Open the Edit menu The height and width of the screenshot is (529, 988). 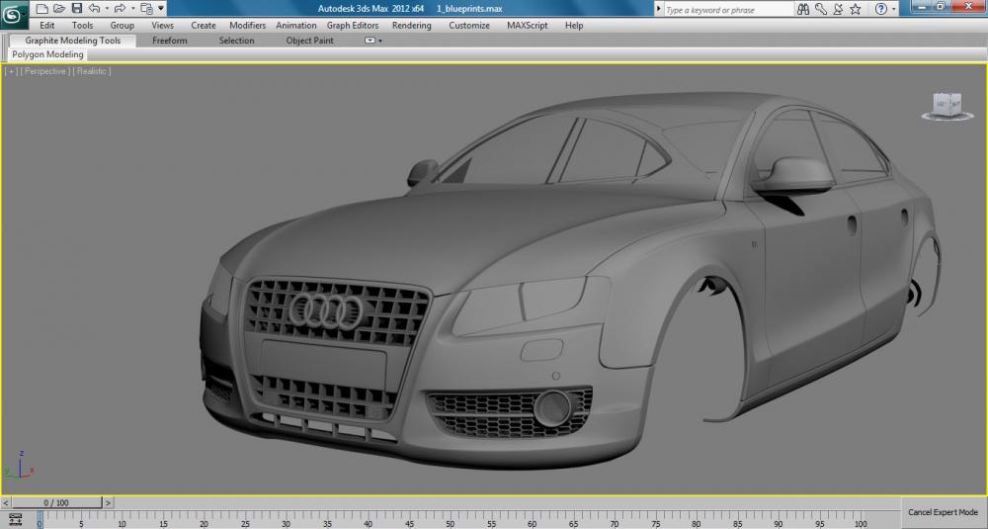pos(47,26)
